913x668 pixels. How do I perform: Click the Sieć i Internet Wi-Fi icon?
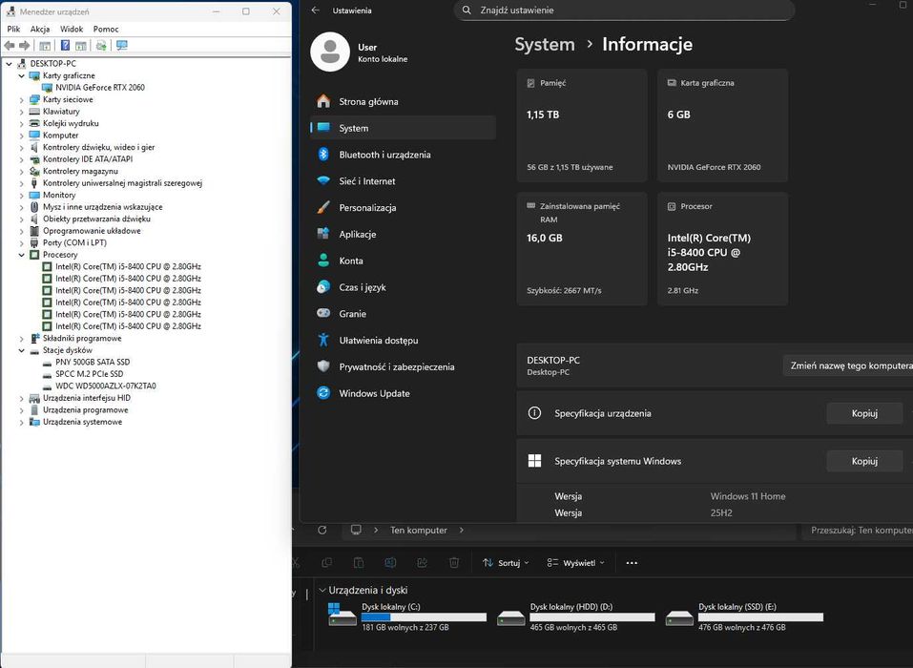(323, 181)
